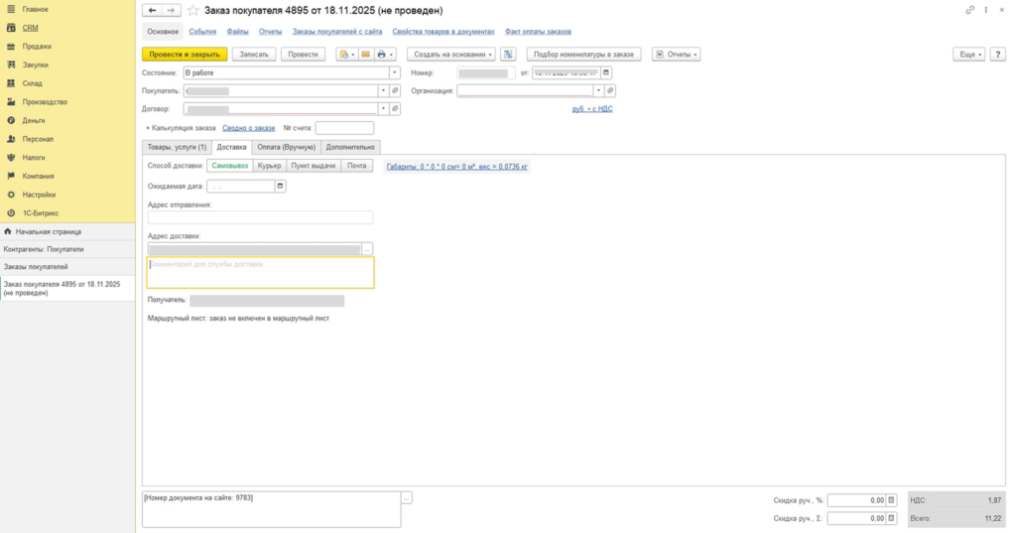Open Организация record via its open icon
This screenshot has height=533, width=1016.
[610, 90]
